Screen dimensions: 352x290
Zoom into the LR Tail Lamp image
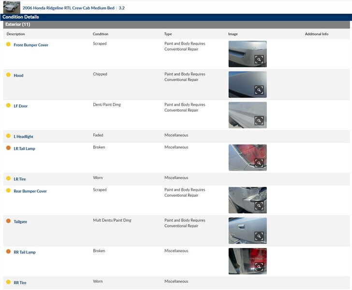(x=259, y=163)
